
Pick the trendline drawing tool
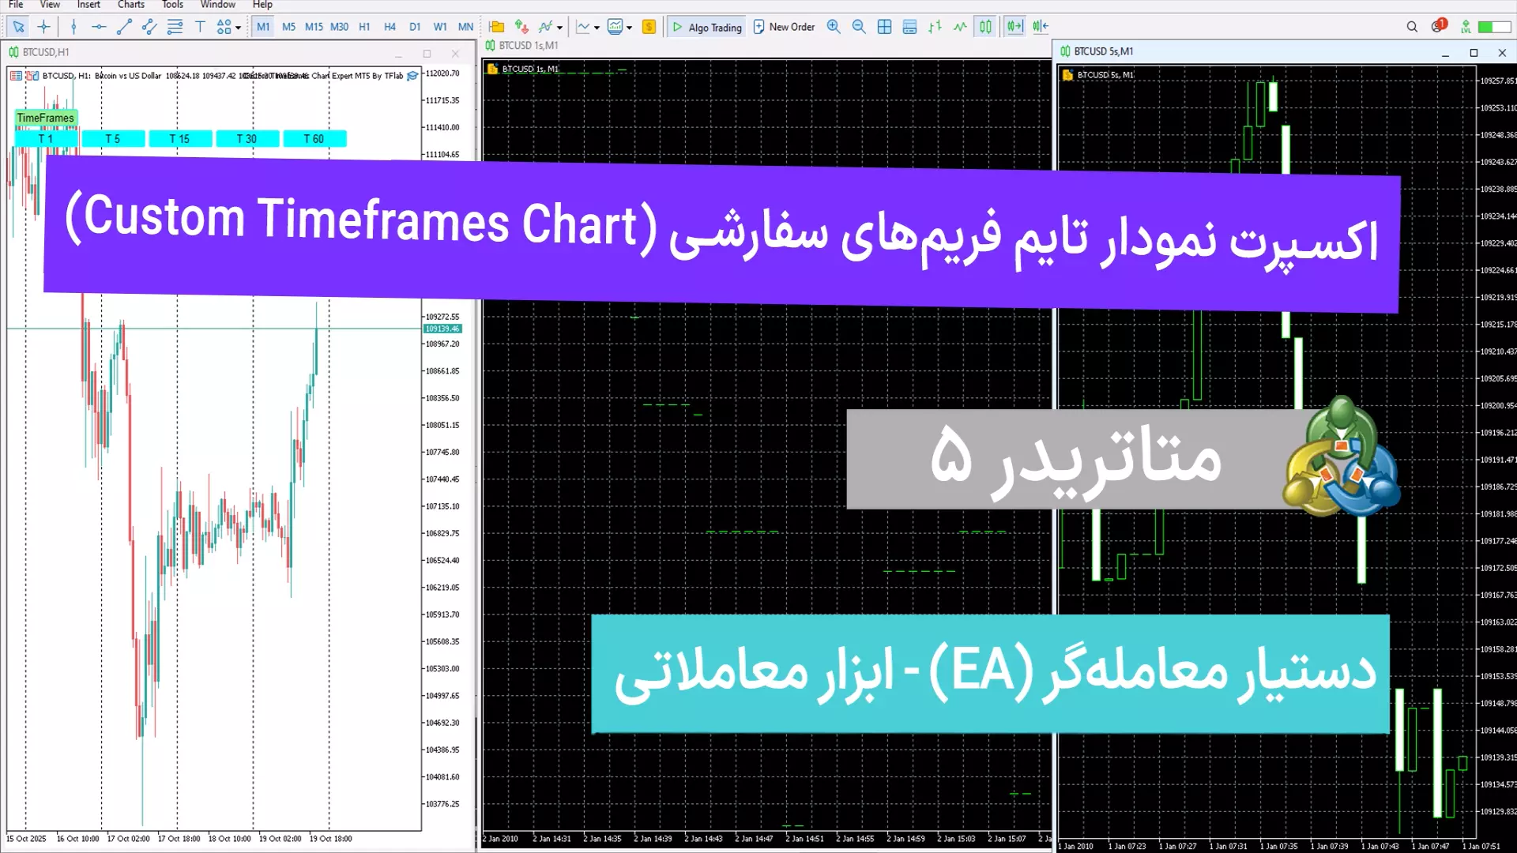[x=124, y=27]
